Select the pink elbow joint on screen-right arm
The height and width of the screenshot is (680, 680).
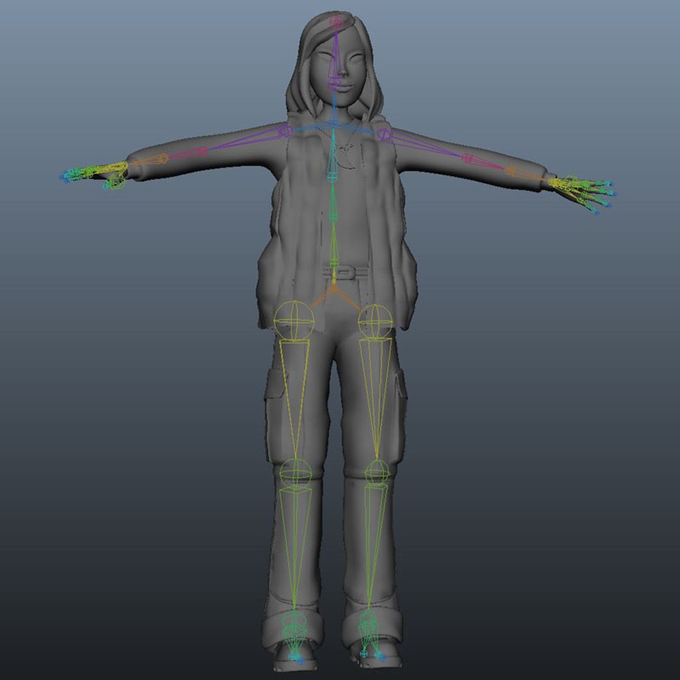tap(467, 158)
